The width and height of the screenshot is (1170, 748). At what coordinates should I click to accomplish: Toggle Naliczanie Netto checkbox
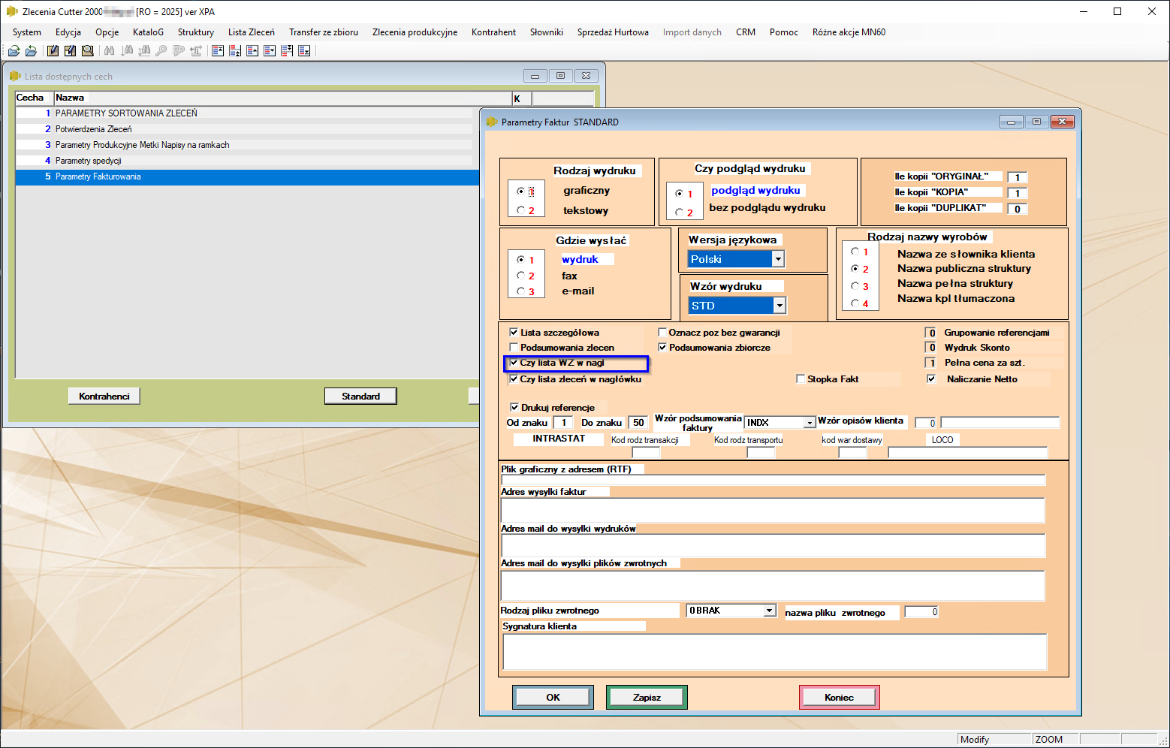pos(931,379)
